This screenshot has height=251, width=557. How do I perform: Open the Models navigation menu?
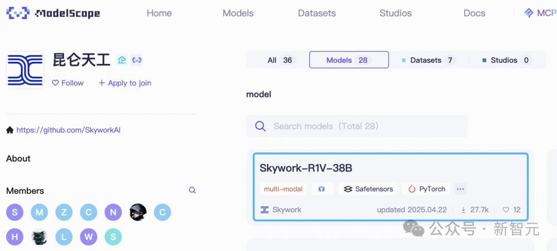coord(238,13)
